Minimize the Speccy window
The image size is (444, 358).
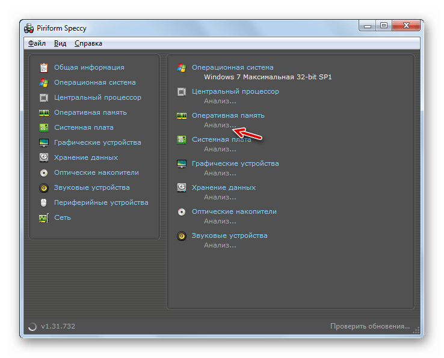pyautogui.click(x=367, y=26)
